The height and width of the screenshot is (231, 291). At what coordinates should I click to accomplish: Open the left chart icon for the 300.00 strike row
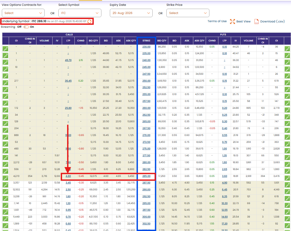tap(5, 219)
